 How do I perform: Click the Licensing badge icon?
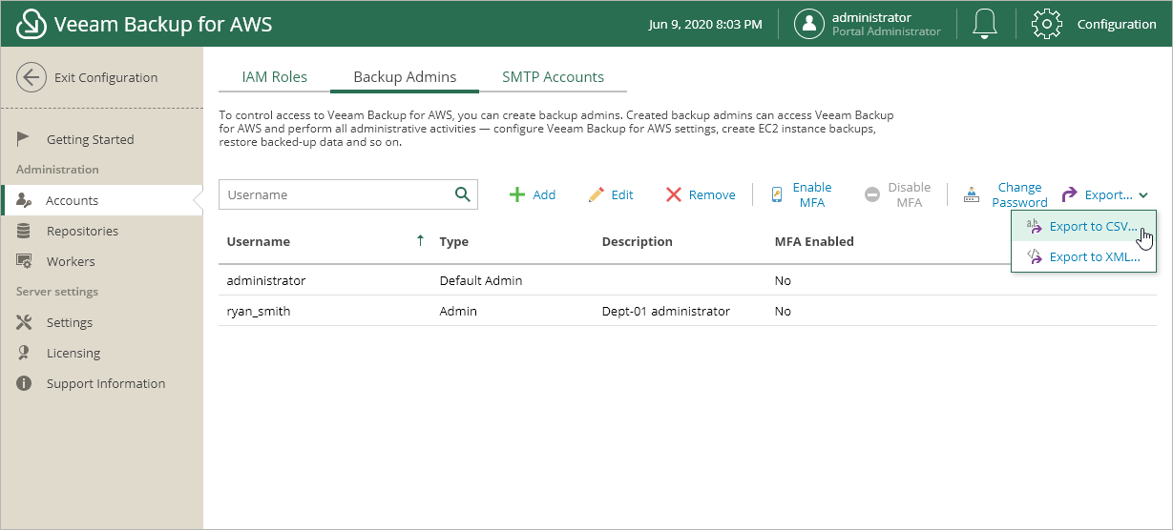pos(25,353)
